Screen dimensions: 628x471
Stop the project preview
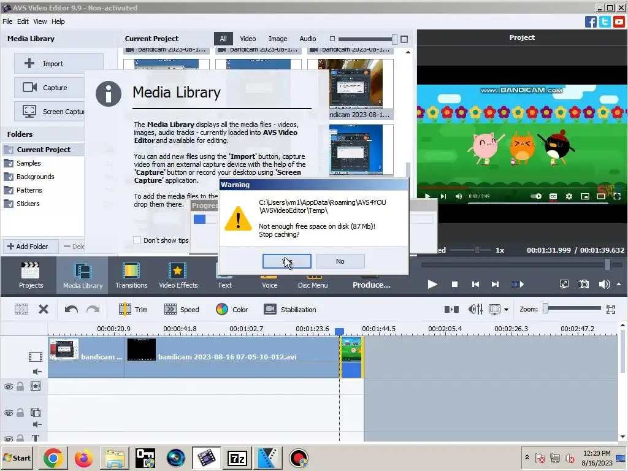(x=454, y=285)
